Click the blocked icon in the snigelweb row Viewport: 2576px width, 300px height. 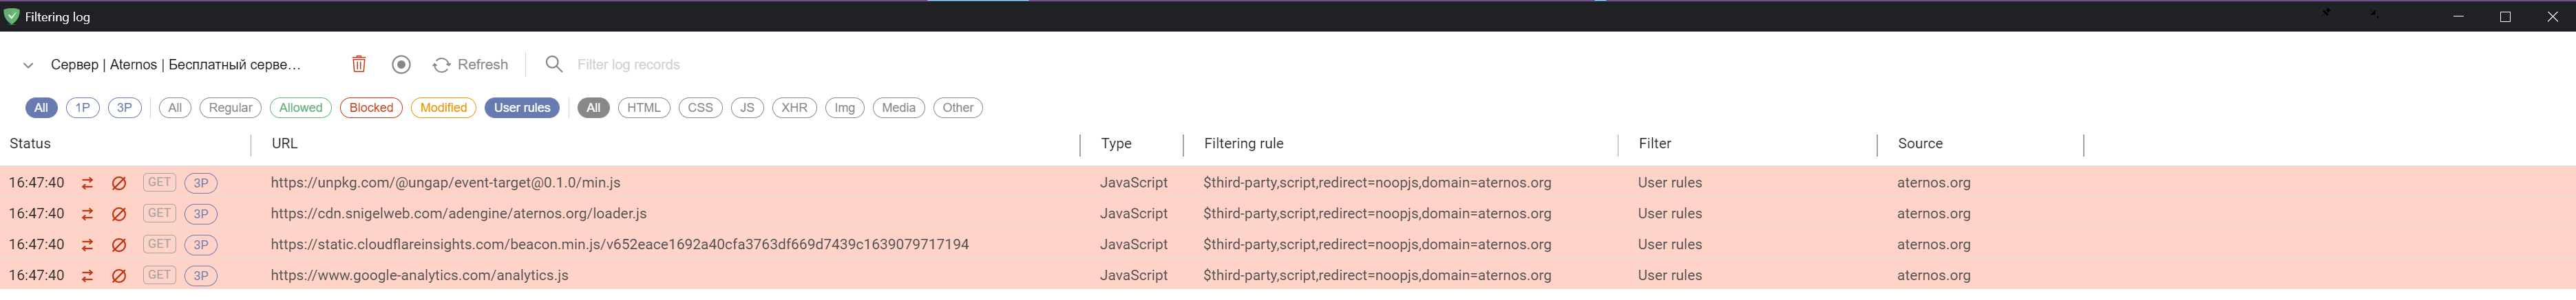119,214
